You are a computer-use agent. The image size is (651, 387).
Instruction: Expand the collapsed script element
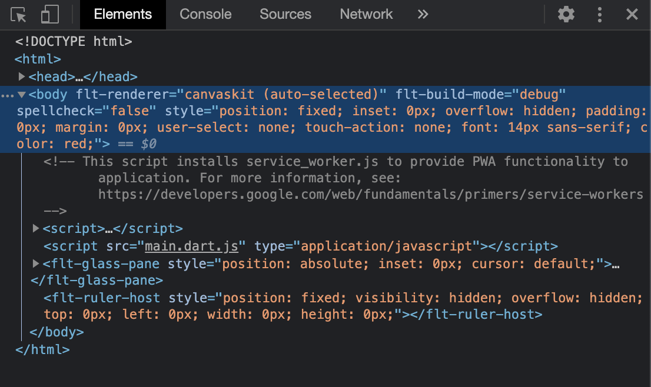tap(36, 228)
